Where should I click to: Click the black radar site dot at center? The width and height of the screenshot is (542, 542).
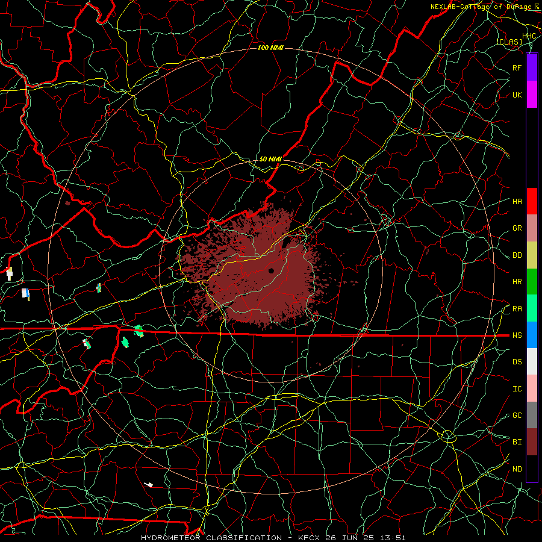click(271, 270)
